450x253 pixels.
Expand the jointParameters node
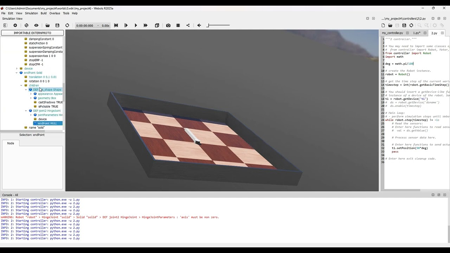(x=31, y=115)
